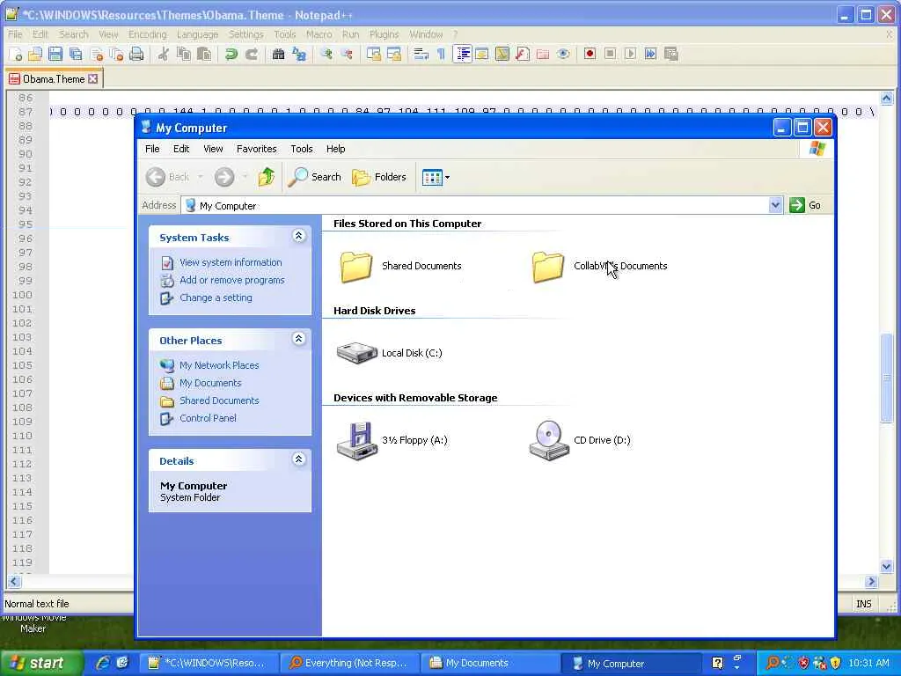Click the Save All icon in Notepad++
This screenshot has height=676, width=901.
tap(76, 54)
